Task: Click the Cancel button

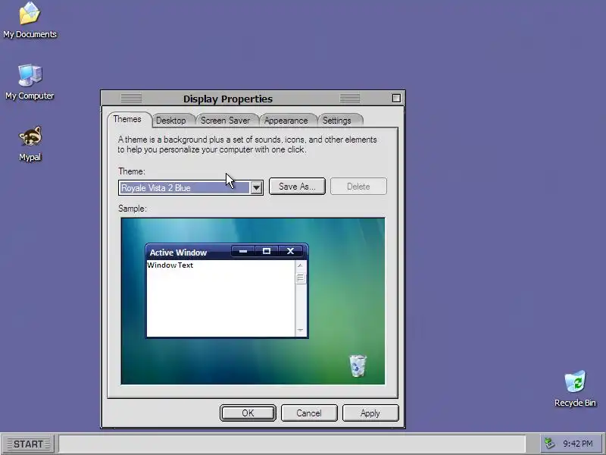Action: pyautogui.click(x=309, y=413)
